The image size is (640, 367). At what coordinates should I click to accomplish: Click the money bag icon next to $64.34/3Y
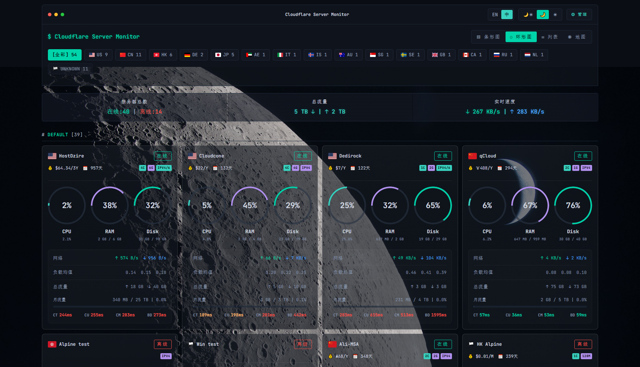click(x=50, y=168)
